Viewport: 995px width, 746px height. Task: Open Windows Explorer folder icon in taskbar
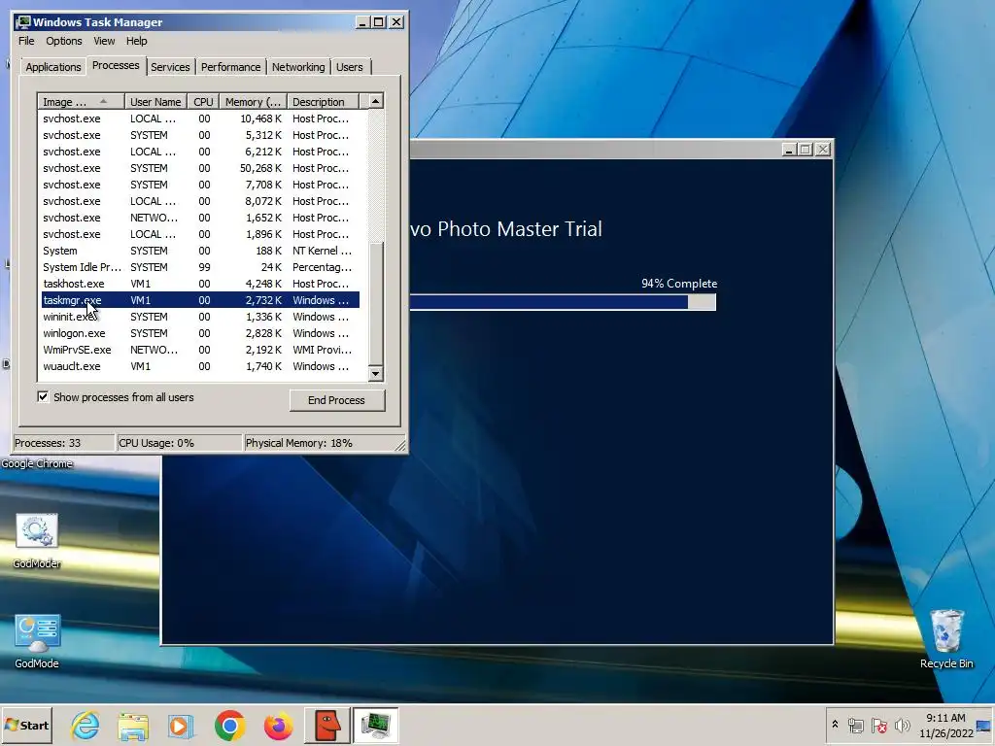pos(133,725)
